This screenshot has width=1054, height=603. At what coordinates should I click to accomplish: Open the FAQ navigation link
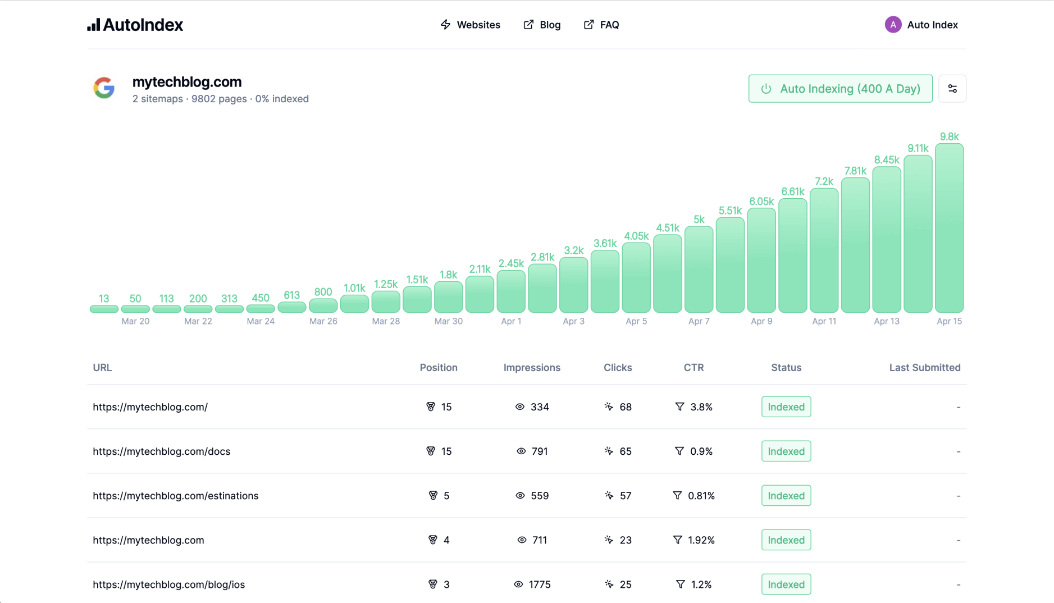tap(601, 25)
